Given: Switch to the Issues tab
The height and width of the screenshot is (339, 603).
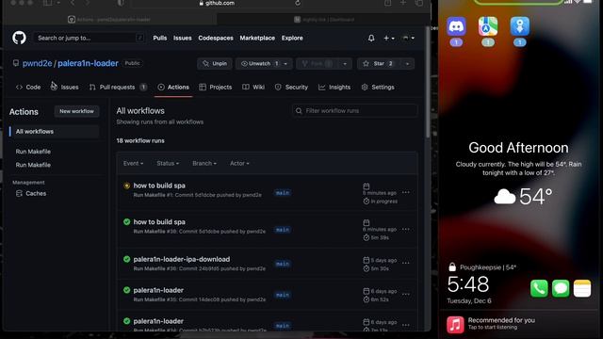Looking at the screenshot, I should point(65,88).
